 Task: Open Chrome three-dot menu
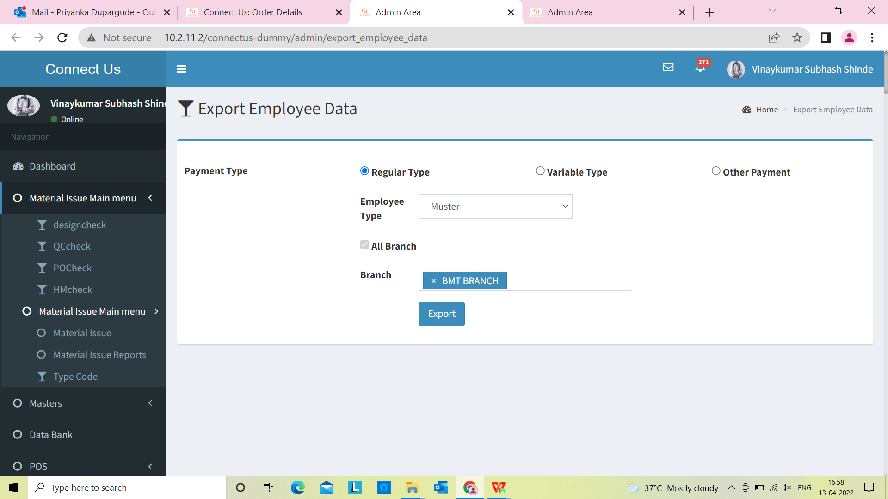point(872,37)
